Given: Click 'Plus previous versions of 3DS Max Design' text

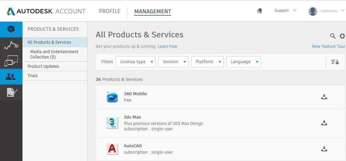Looking at the screenshot, I should point(163,123).
